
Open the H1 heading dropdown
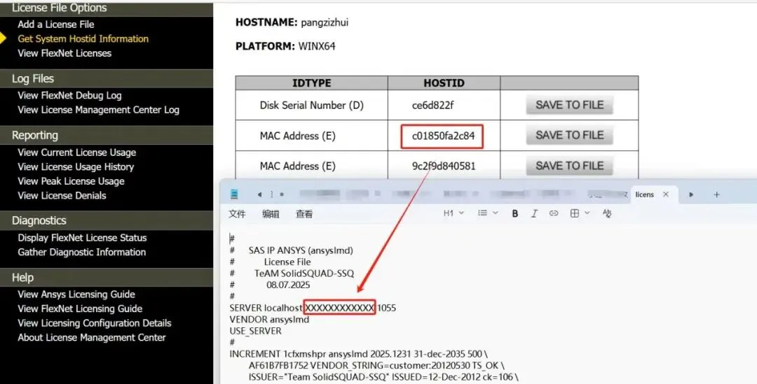coord(453,213)
